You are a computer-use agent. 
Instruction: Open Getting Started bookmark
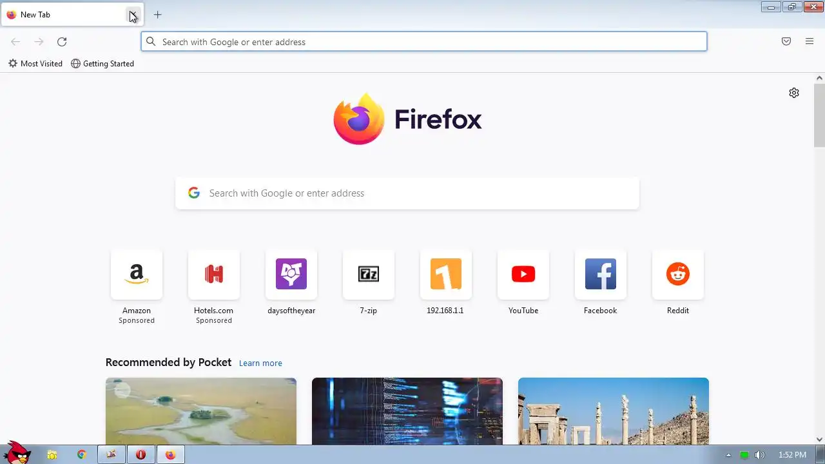click(x=102, y=64)
